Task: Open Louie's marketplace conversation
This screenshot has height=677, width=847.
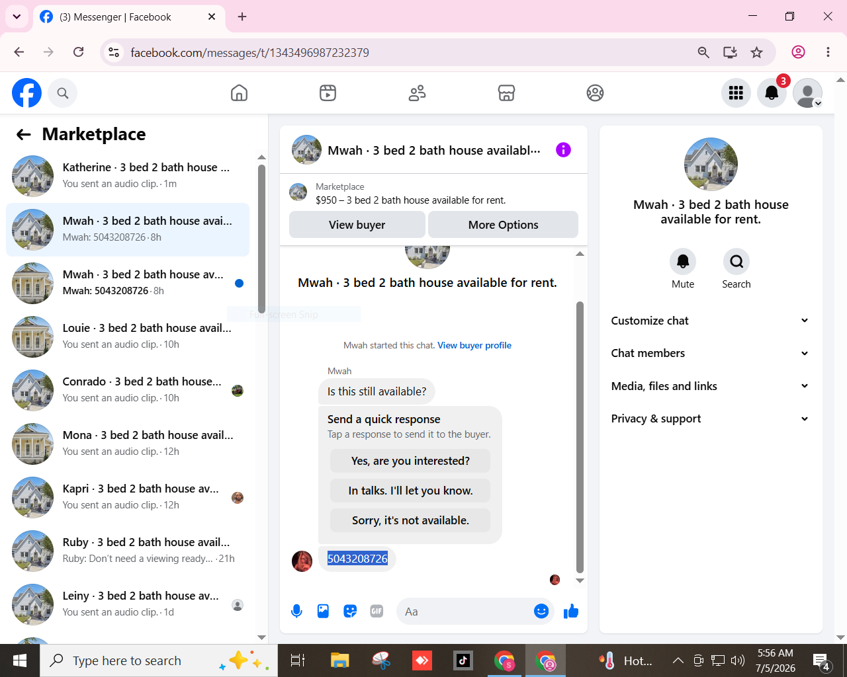Action: tap(128, 337)
